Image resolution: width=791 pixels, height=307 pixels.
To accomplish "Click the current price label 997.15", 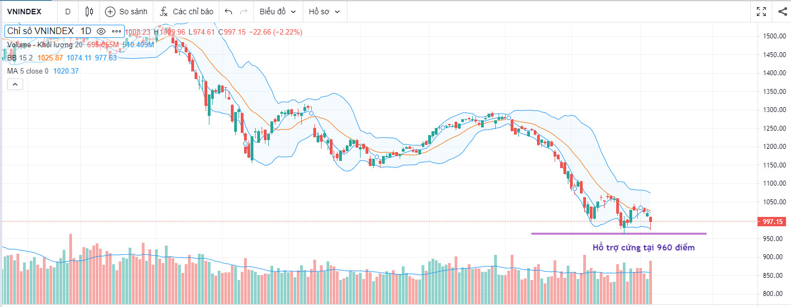I will [x=773, y=221].
